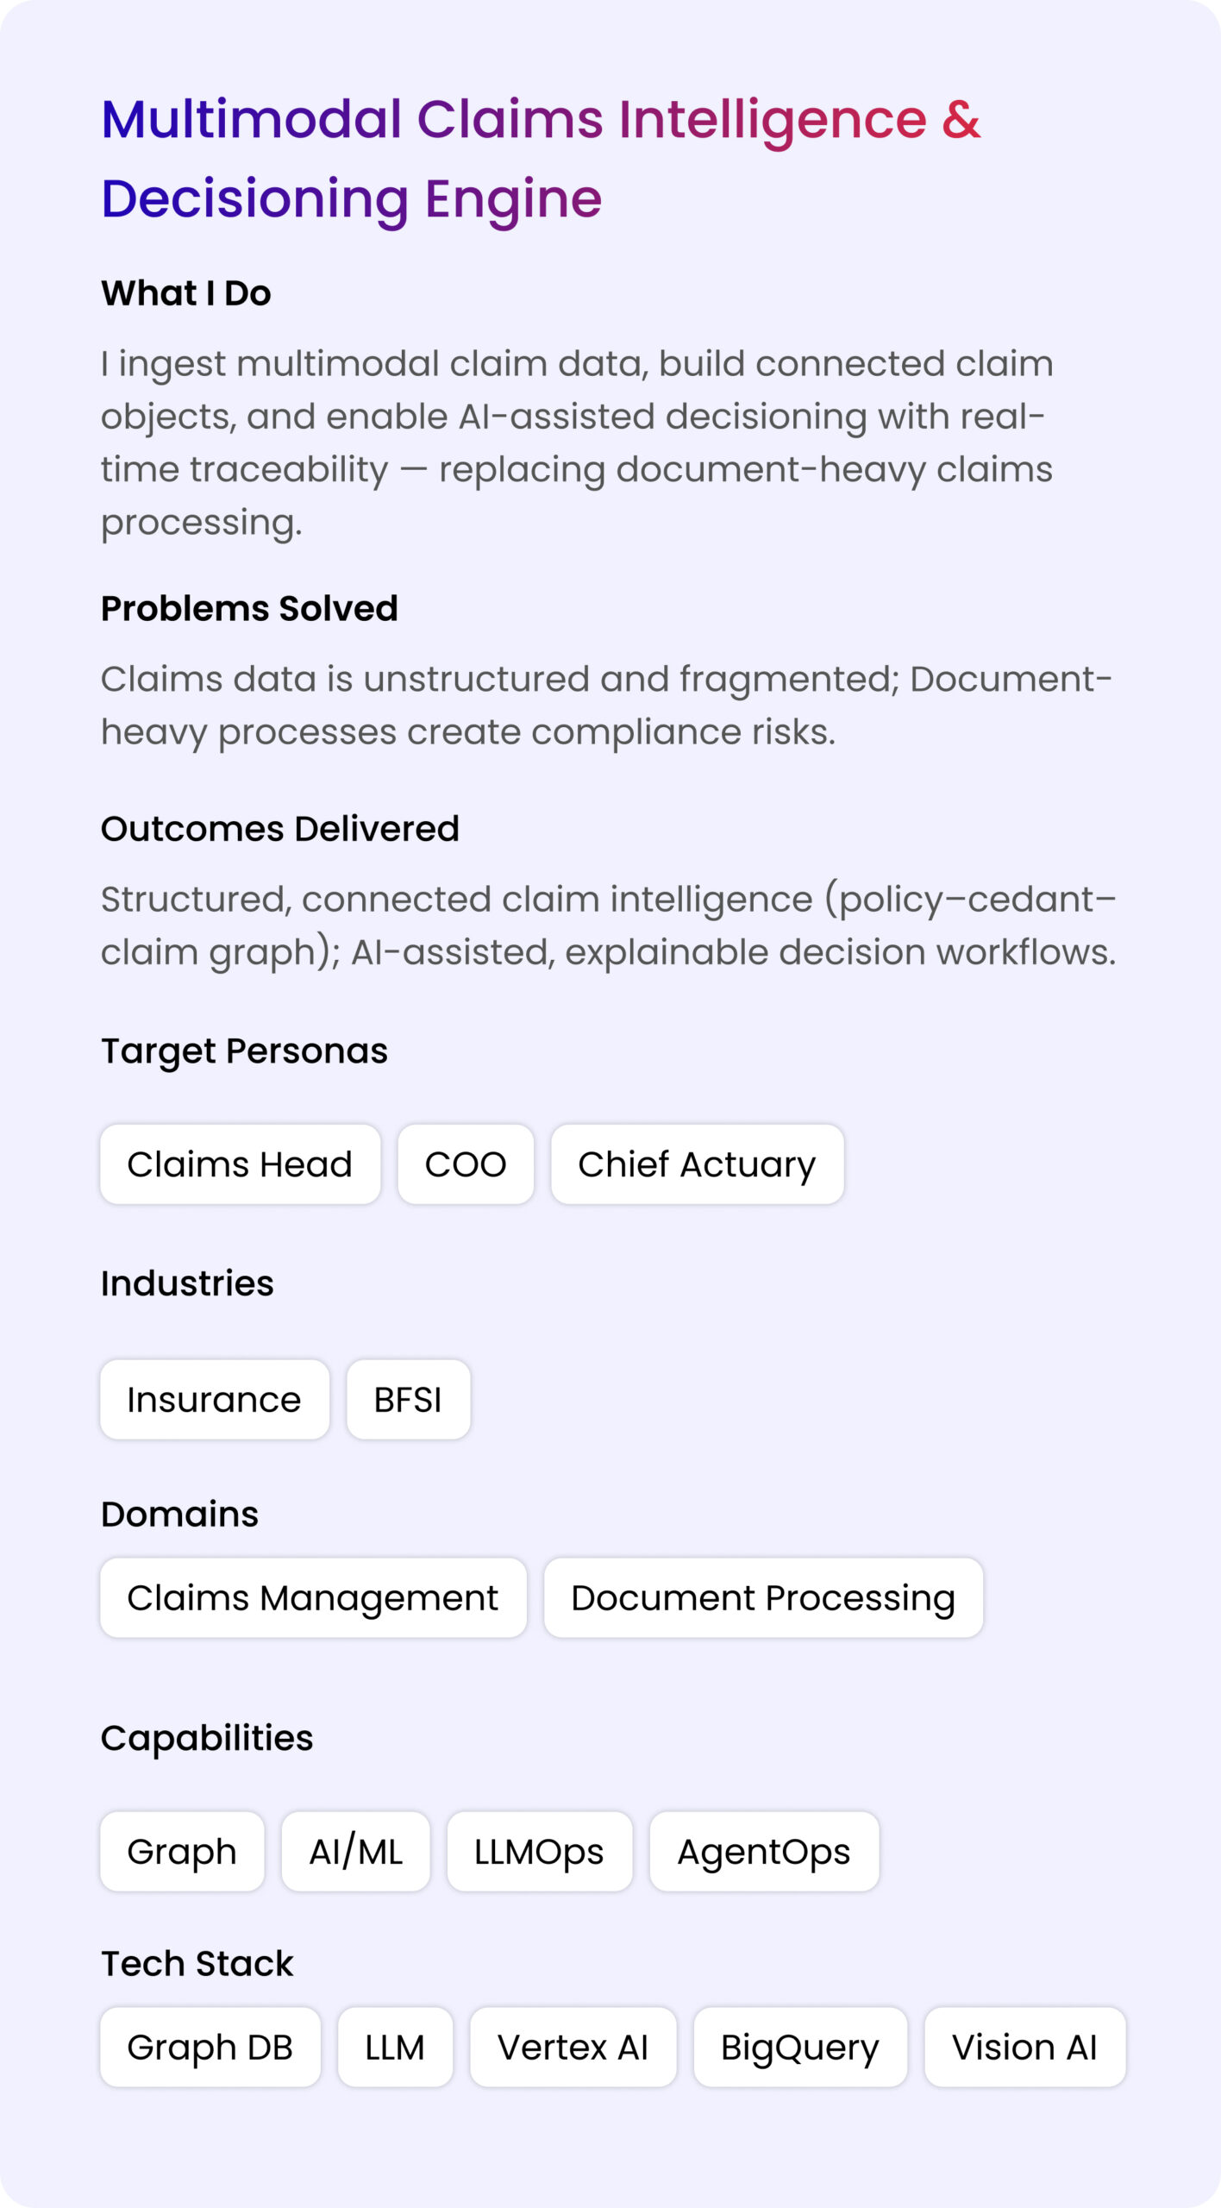Click the Chief Actuary tag
The height and width of the screenshot is (2208, 1221).
697,1164
